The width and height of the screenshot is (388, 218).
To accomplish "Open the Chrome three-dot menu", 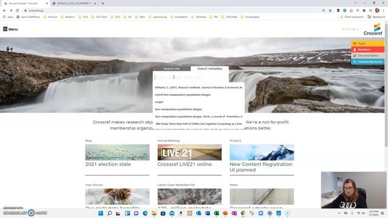I will pyautogui.click(x=384, y=11).
